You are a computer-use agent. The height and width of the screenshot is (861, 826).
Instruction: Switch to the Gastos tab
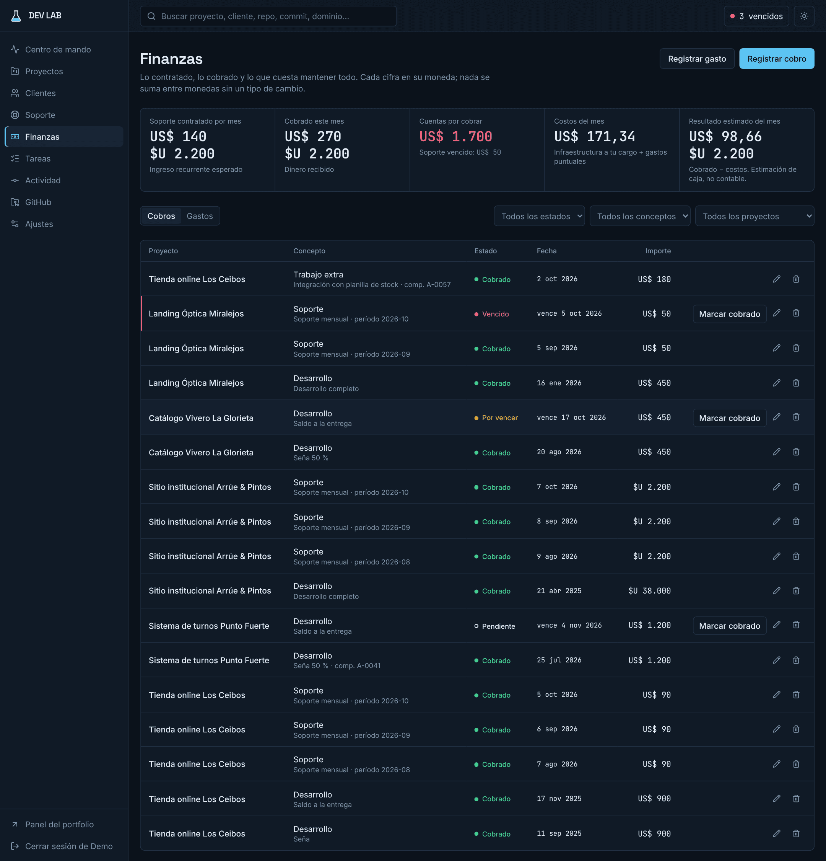[x=200, y=216]
